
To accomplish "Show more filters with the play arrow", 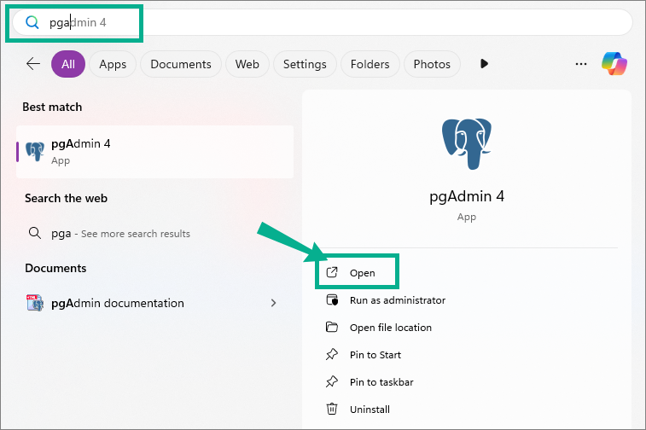I will 484,64.
